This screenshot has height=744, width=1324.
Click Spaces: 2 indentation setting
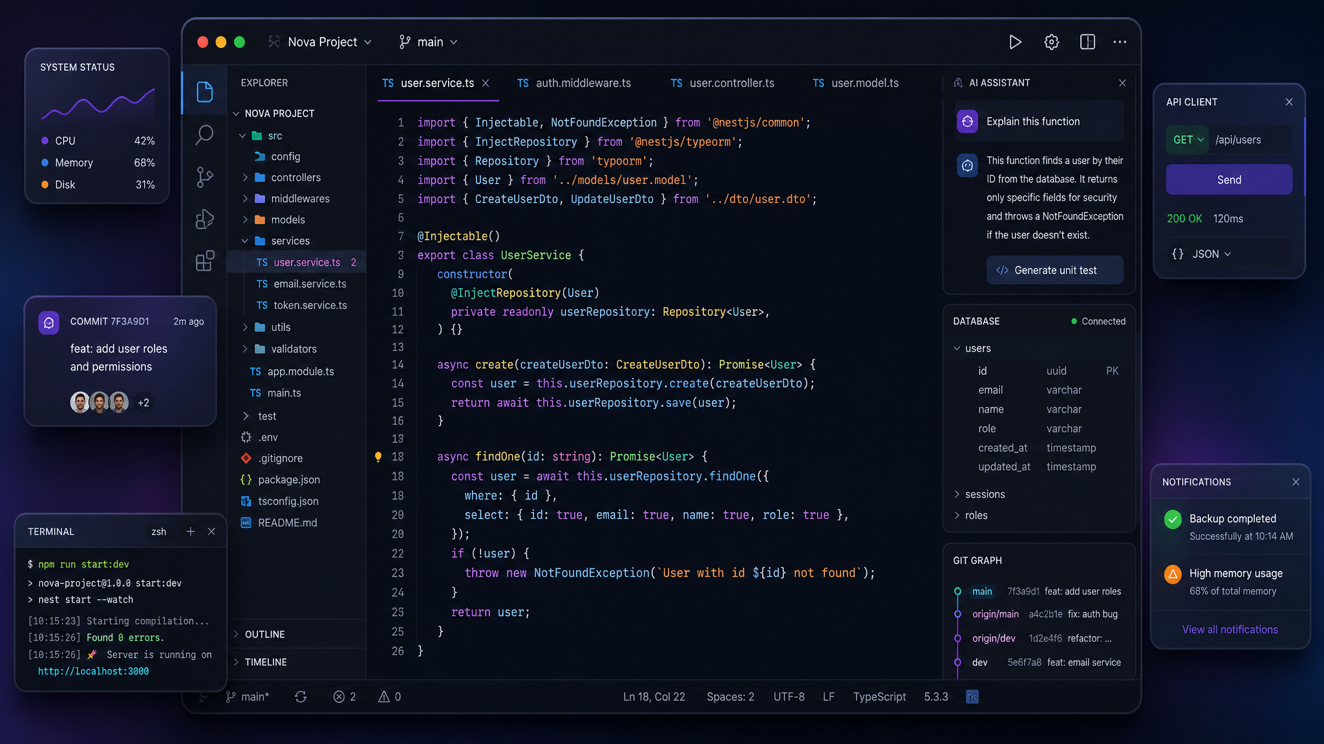[731, 697]
